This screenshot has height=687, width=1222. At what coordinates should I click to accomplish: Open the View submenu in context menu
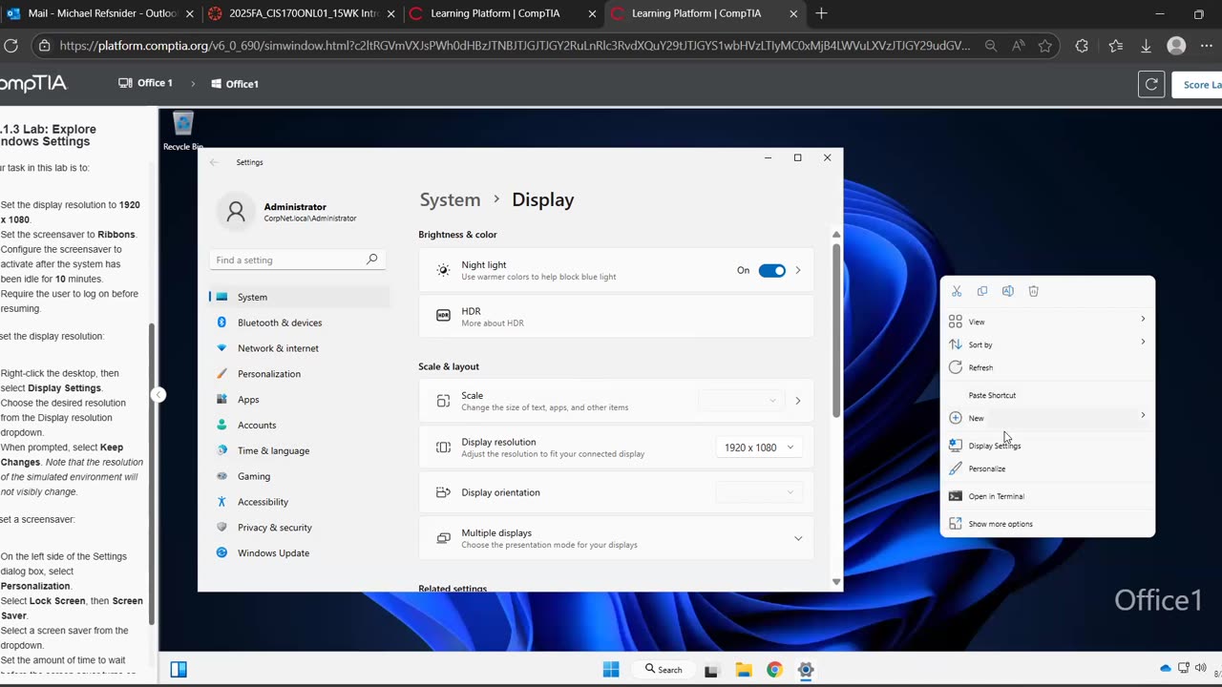pyautogui.click(x=1047, y=322)
